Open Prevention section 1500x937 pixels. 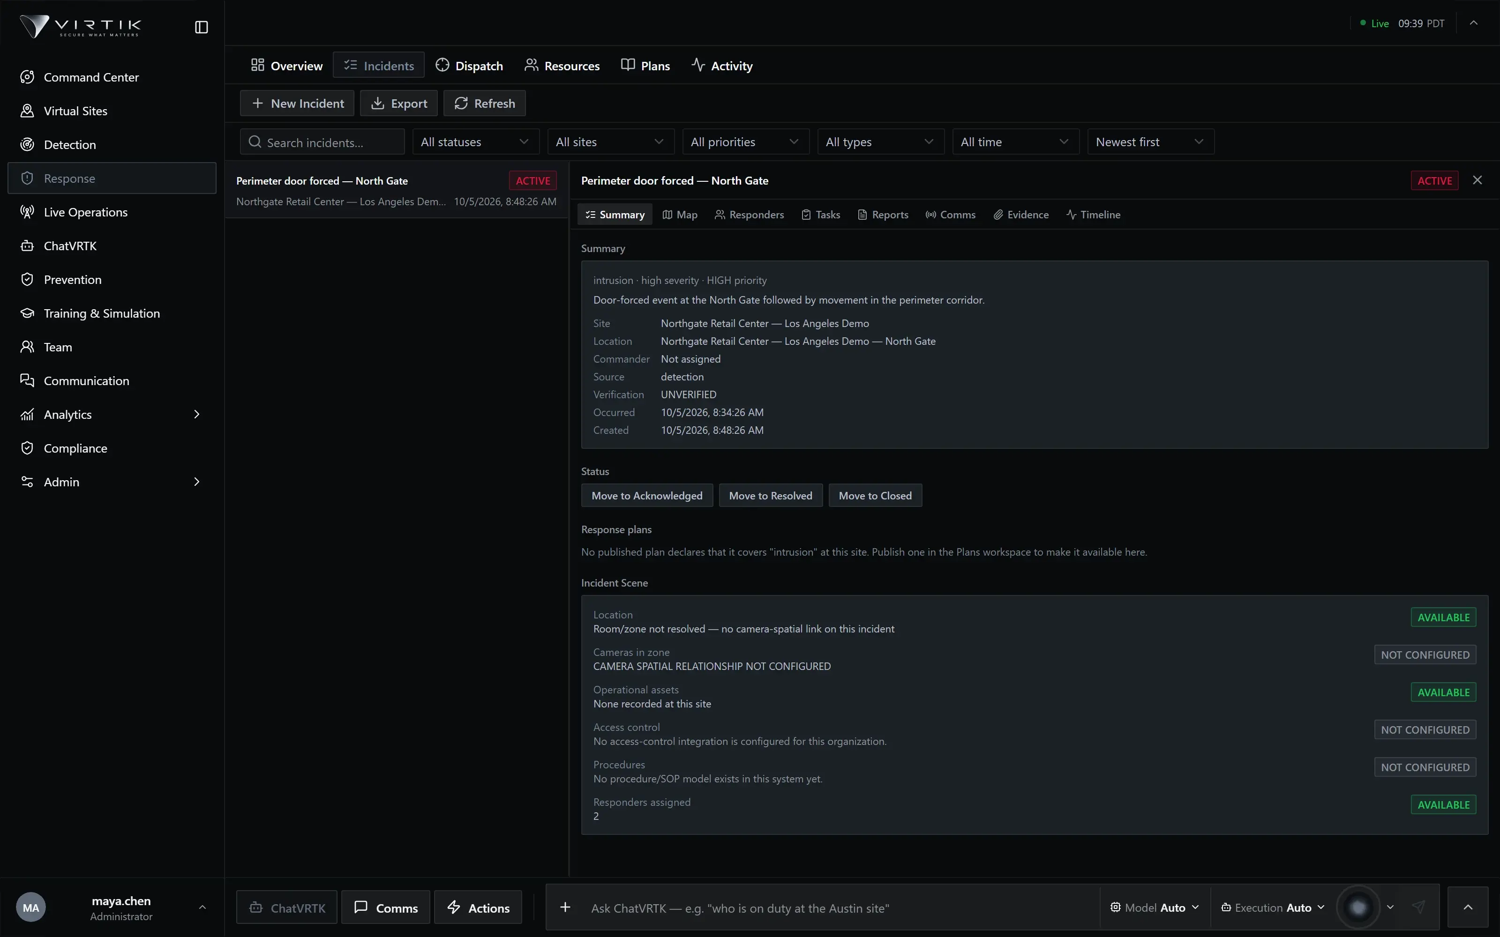112,280
